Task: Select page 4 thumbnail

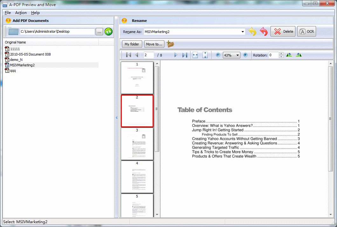Action: pos(137,177)
